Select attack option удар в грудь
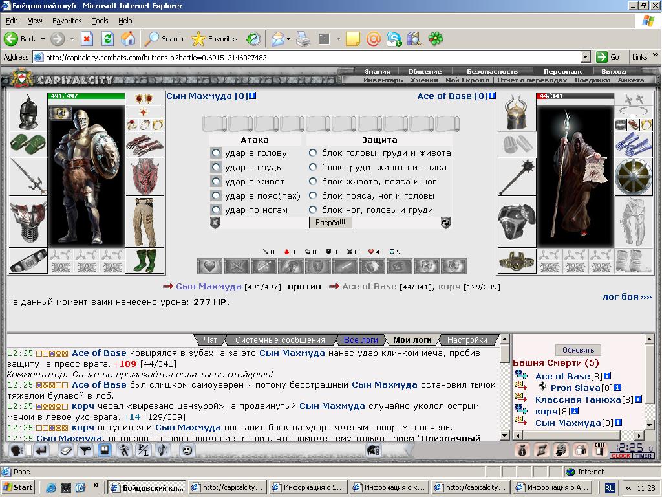 pyautogui.click(x=216, y=168)
